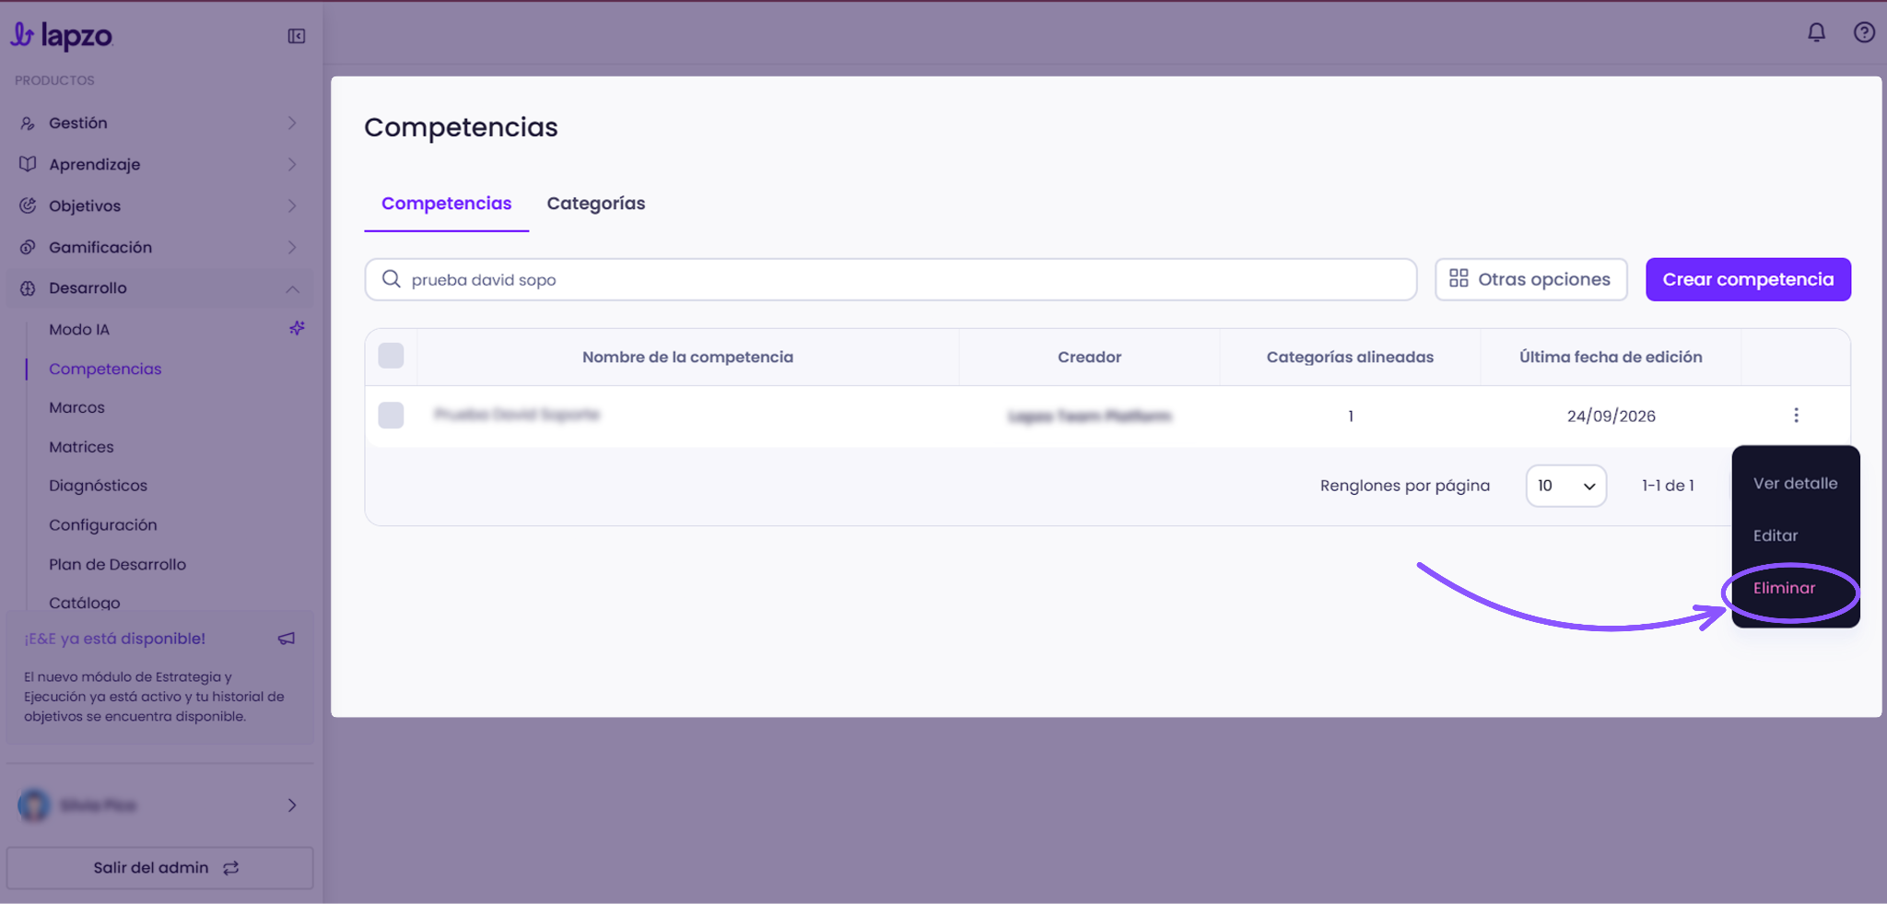This screenshot has width=1887, height=904.
Task: Collapse the Desarrollo menu chevron
Action: [292, 288]
